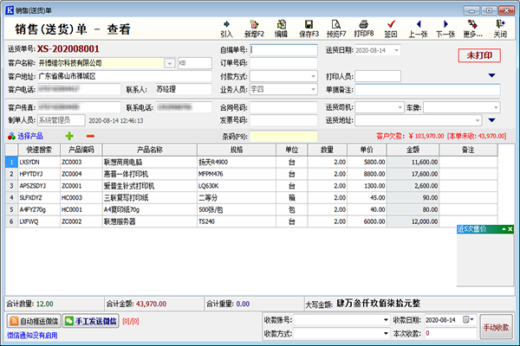This screenshot has width=520, height=346.
Task: Click cell A4复印纸70g in product name
Action: coord(150,209)
